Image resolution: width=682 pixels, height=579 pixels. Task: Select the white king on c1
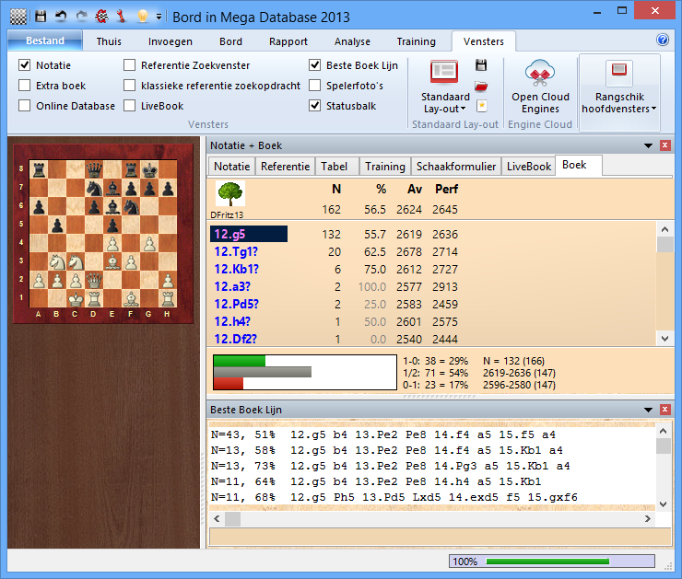pyautogui.click(x=76, y=299)
